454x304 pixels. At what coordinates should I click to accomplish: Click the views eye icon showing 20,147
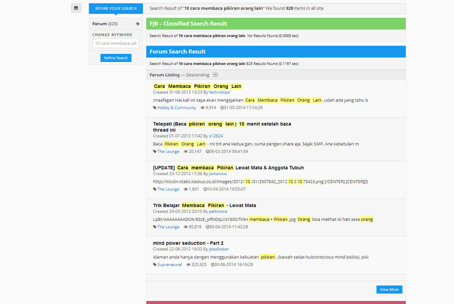tap(186, 152)
